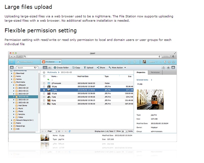This screenshot has height=163, width=204.
Task: Click the globe language icon
Action: (x=169, y=62)
